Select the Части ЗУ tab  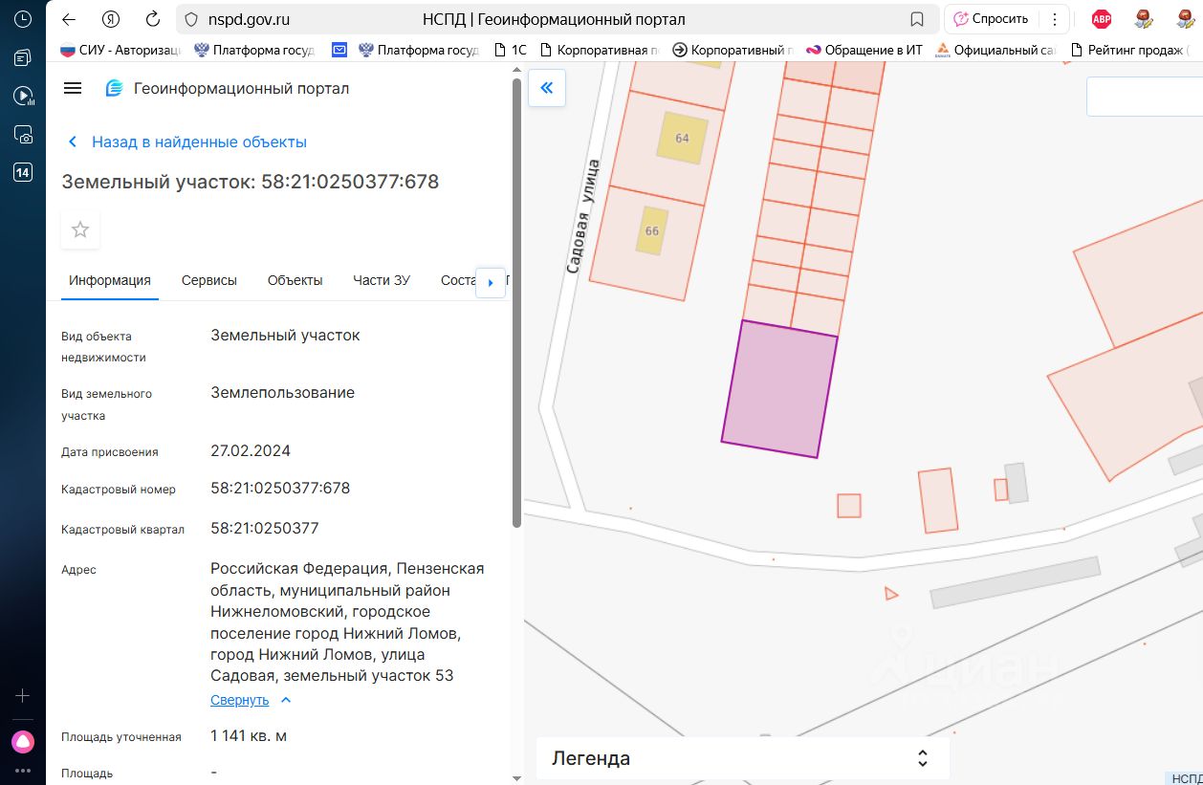point(381,280)
